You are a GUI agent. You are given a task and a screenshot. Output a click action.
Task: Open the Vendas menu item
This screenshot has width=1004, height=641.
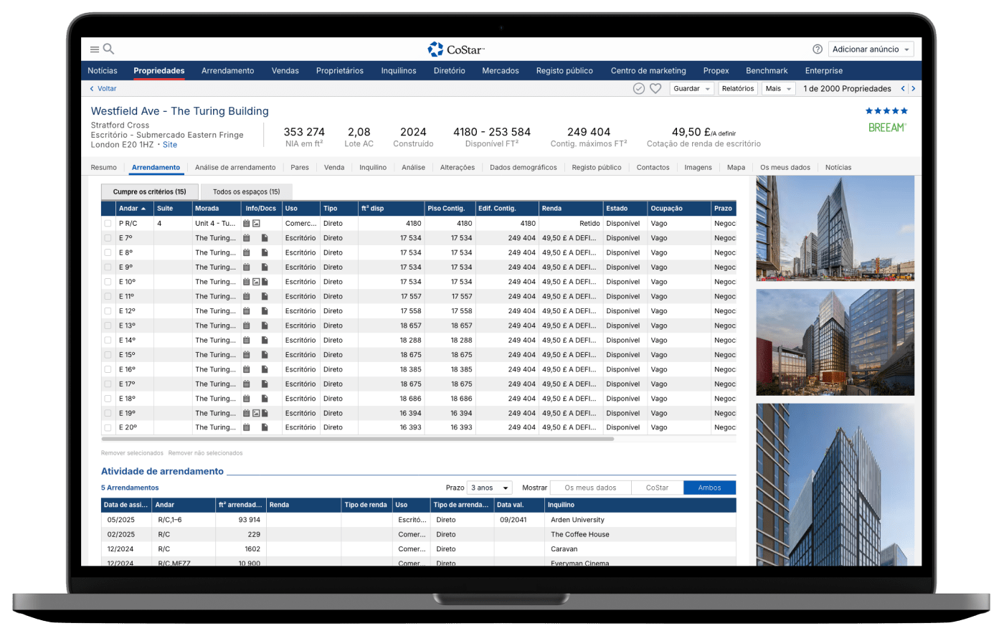285,71
